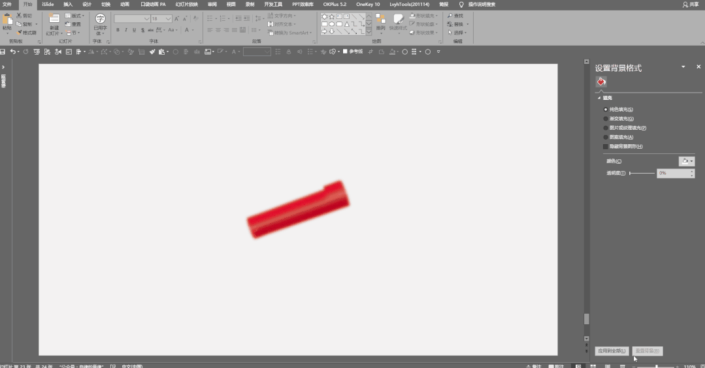Open the fill Color (颜色) dropdown
This screenshot has height=368, width=705.
[x=686, y=161]
